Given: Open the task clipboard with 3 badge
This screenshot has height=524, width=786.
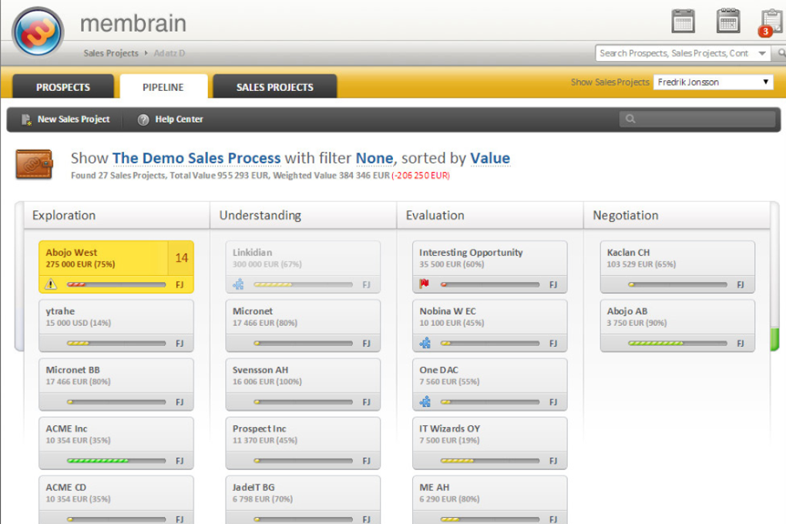Looking at the screenshot, I should [771, 23].
